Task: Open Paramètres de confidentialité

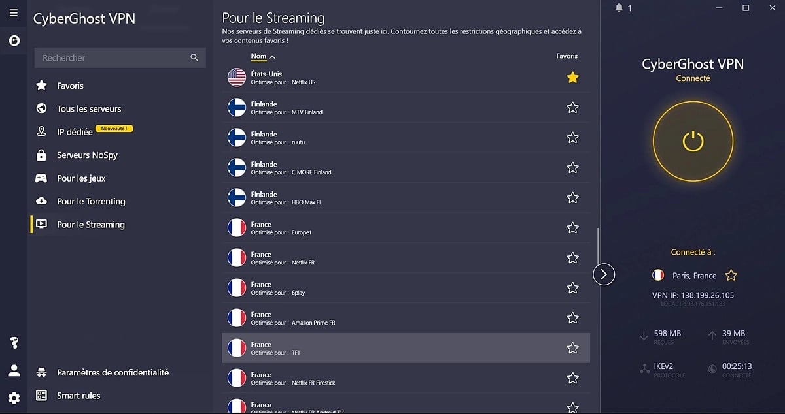Action: [x=111, y=372]
